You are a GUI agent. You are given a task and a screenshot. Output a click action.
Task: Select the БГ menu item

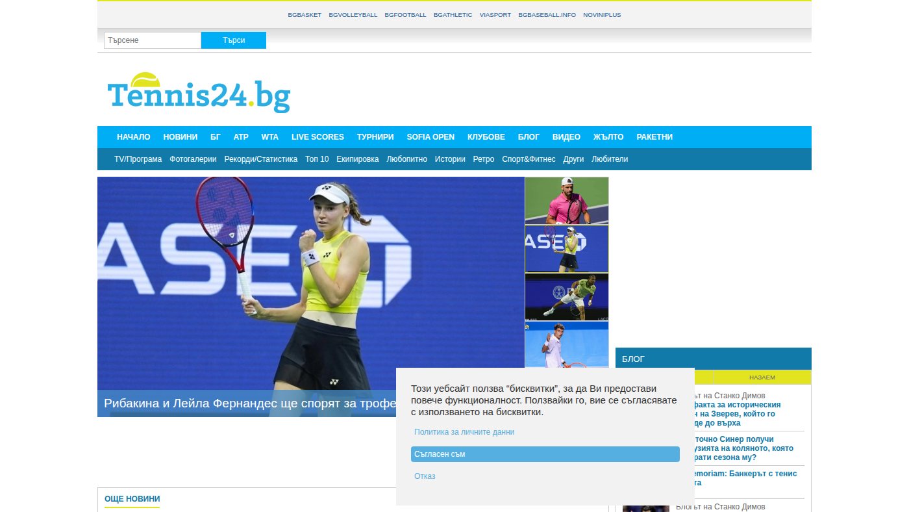(x=216, y=137)
